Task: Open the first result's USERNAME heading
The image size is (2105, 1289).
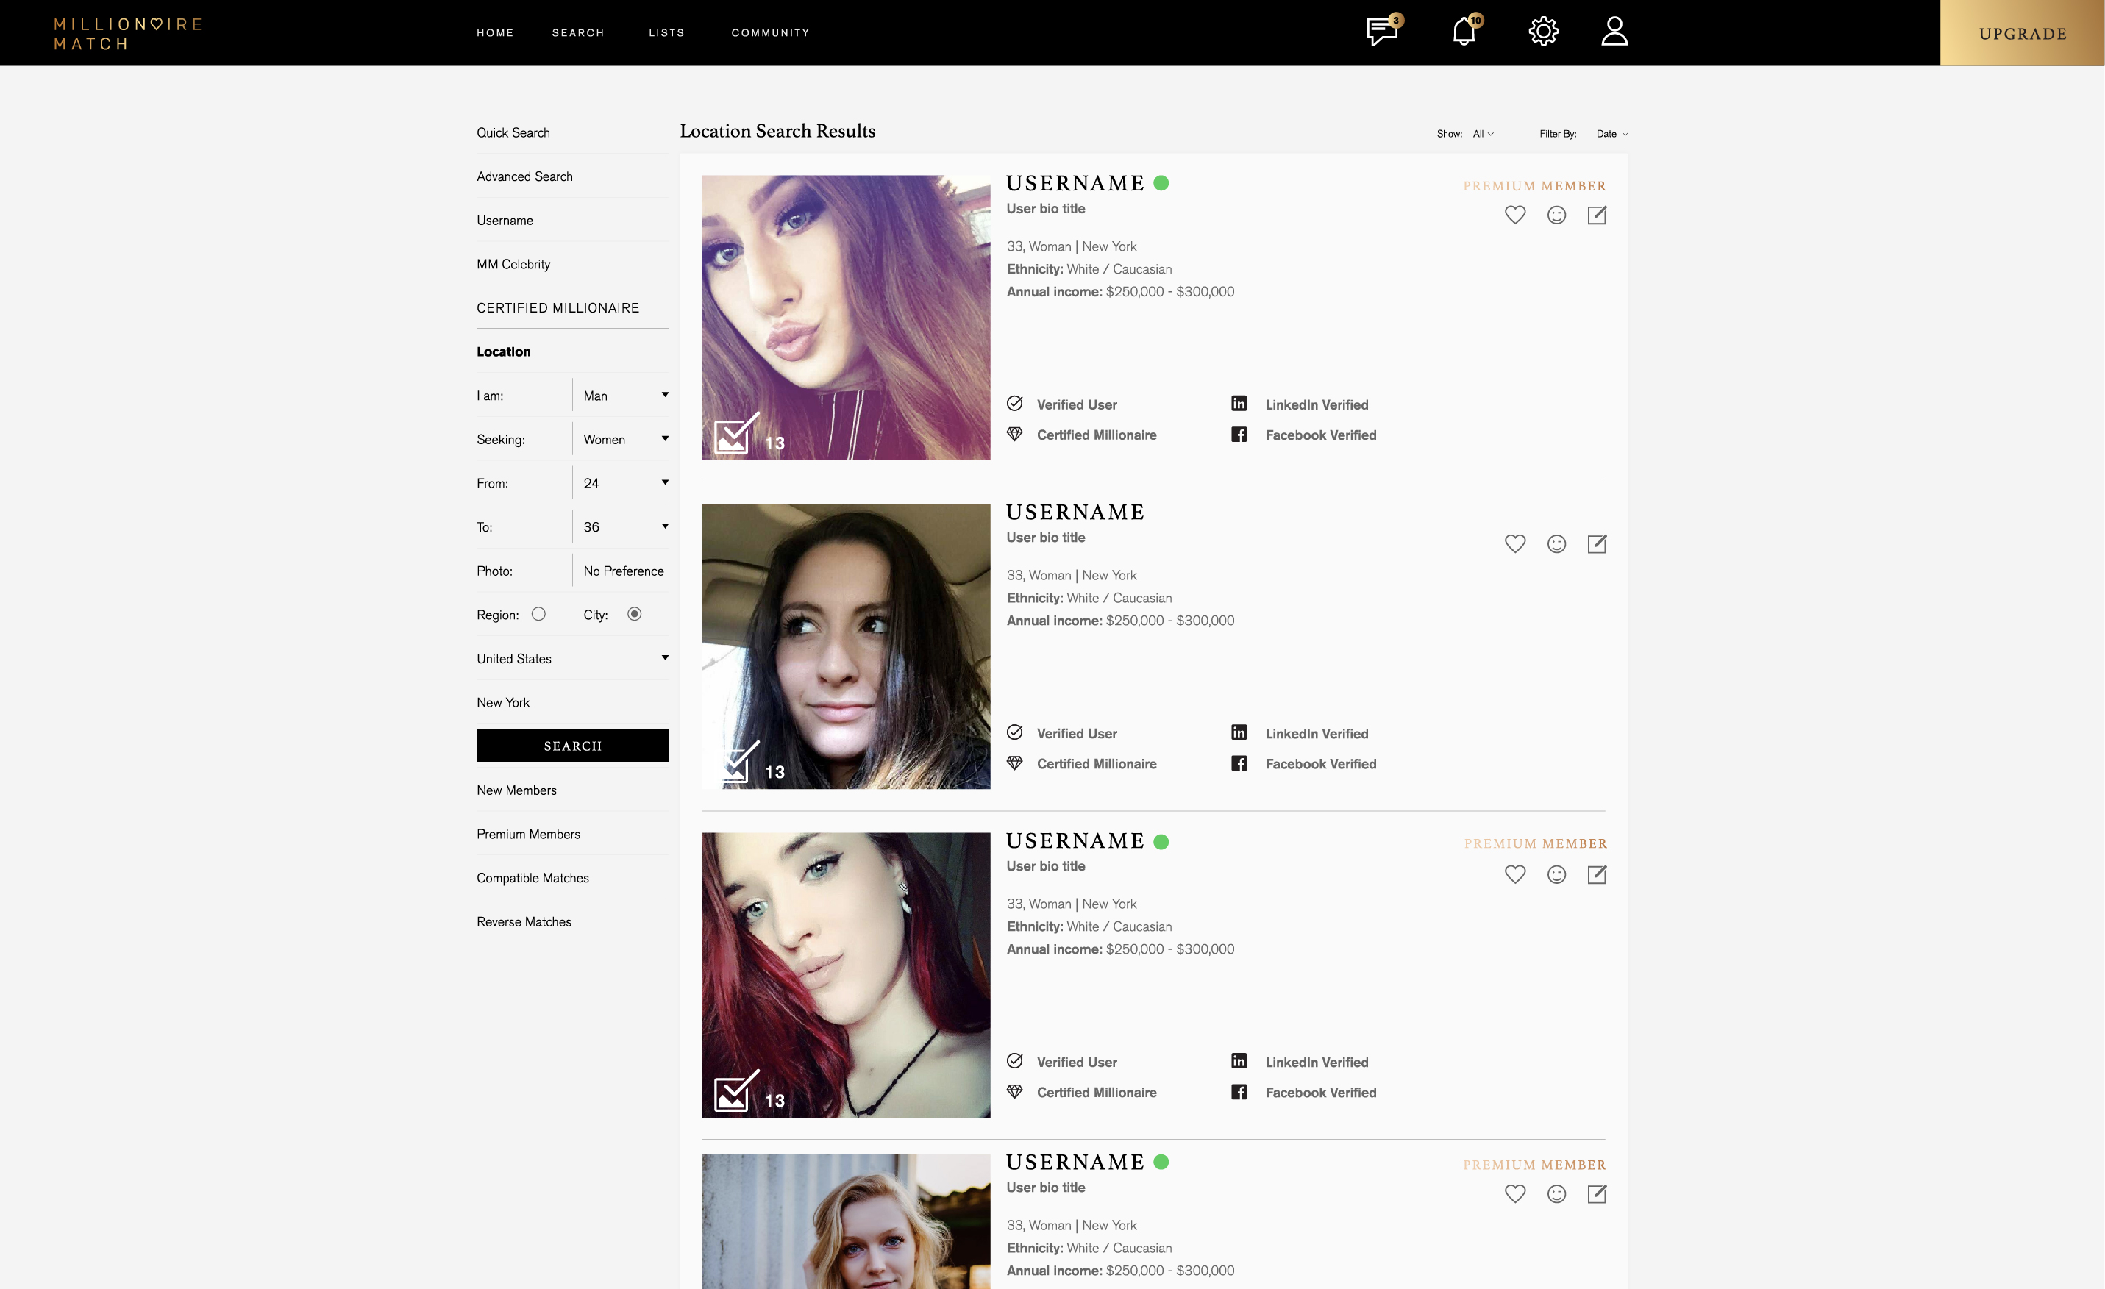Action: [x=1075, y=184]
